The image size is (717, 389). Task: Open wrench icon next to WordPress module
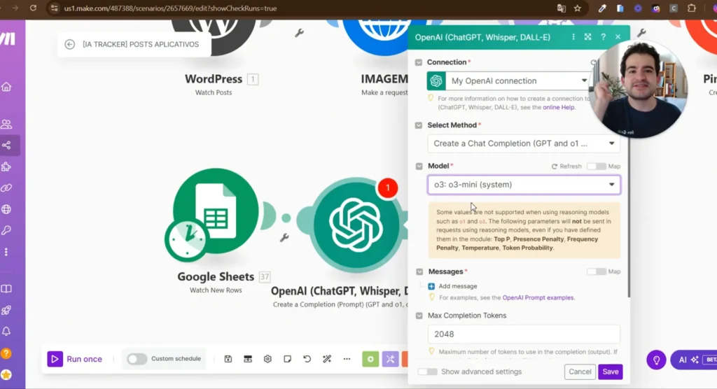click(299, 33)
